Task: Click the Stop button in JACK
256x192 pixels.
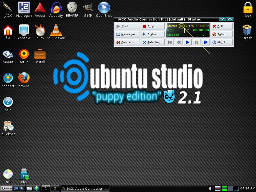Action: click(153, 26)
